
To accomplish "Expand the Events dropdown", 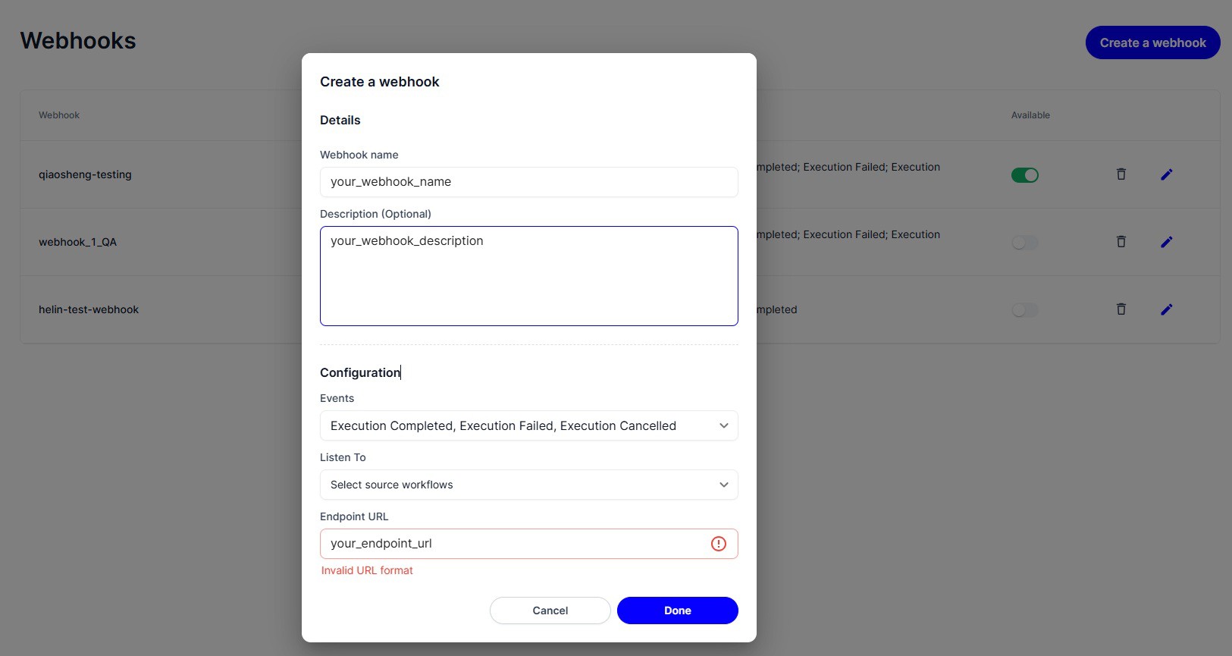I will click(528, 425).
